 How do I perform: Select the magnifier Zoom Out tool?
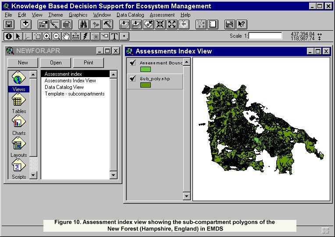tap(57, 36)
